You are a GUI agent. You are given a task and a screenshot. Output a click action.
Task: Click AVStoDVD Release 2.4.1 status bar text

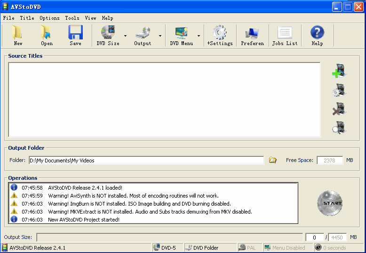[x=37, y=248]
